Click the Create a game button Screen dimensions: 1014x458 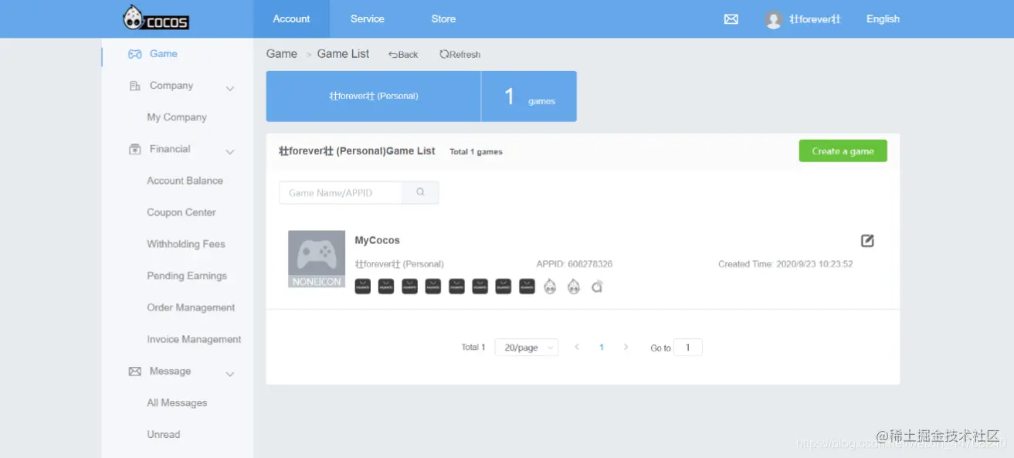pyautogui.click(x=843, y=151)
